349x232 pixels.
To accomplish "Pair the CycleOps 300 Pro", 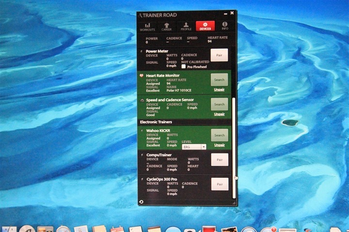I will point(220,184).
